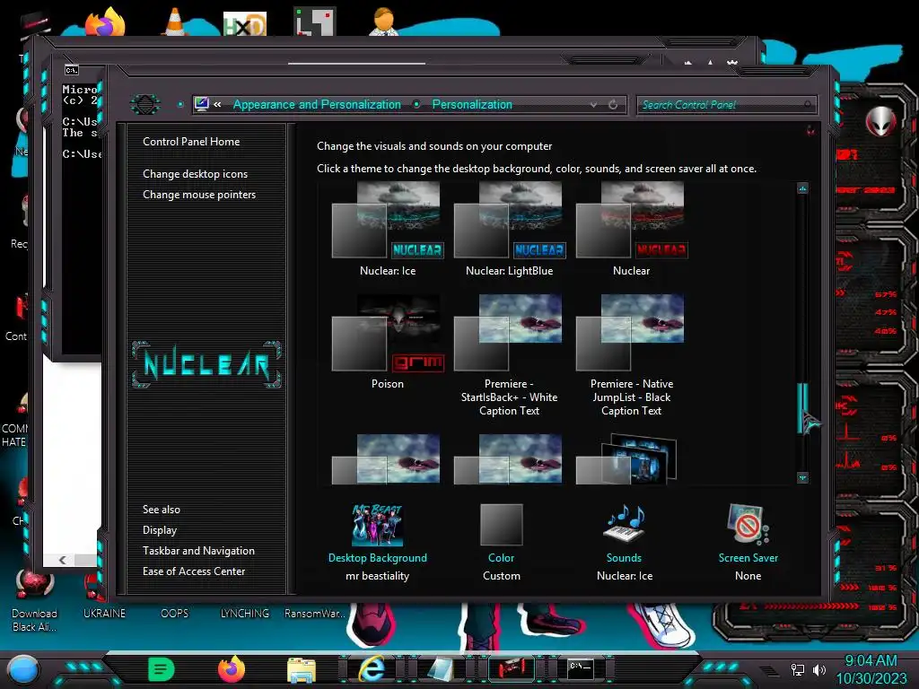The height and width of the screenshot is (689, 919).
Task: Open Desktop Background settings icon
Action: pos(378,525)
